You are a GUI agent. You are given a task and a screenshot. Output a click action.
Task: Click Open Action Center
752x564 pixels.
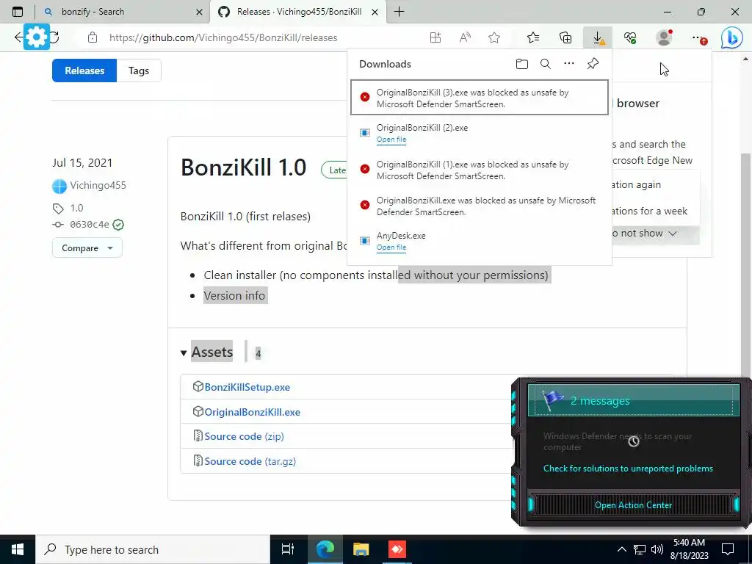pos(633,505)
